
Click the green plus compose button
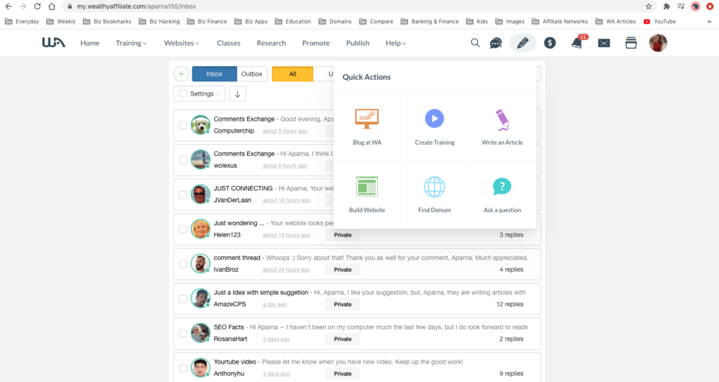(x=180, y=74)
